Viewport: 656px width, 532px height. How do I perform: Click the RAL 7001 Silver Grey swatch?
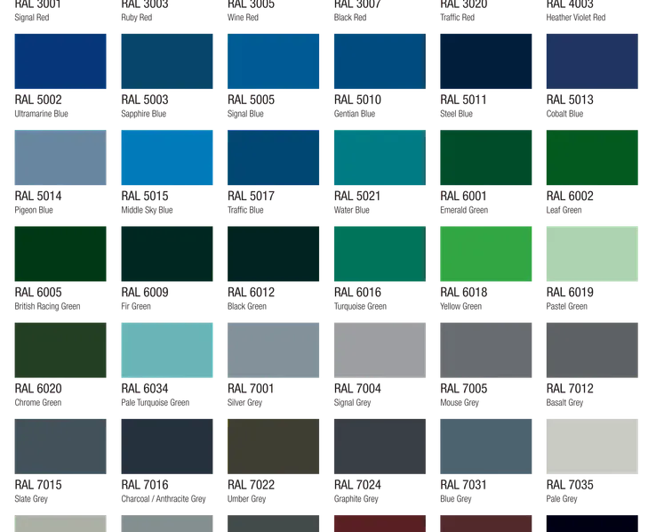[x=273, y=350]
